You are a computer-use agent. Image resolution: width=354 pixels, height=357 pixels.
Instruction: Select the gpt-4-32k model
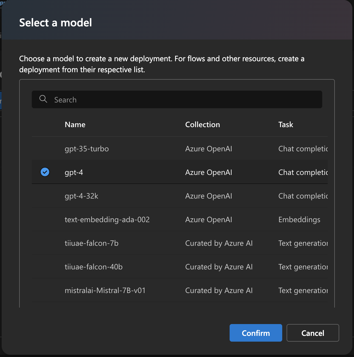click(81, 196)
